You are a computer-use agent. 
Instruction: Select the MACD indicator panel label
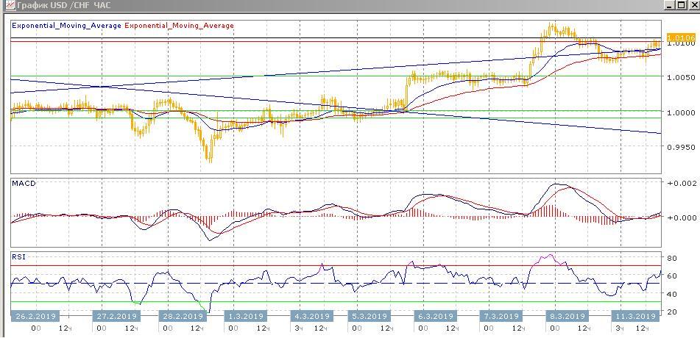click(24, 183)
